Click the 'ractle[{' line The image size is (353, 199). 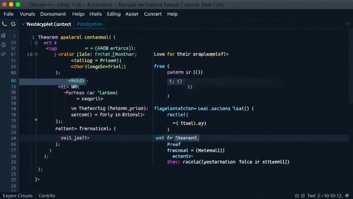tap(178, 115)
